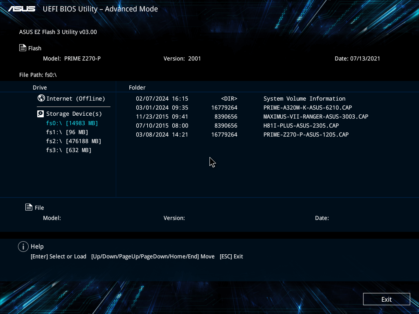The width and height of the screenshot is (419, 314).
Task: Click the Help section label
Action: [37, 247]
